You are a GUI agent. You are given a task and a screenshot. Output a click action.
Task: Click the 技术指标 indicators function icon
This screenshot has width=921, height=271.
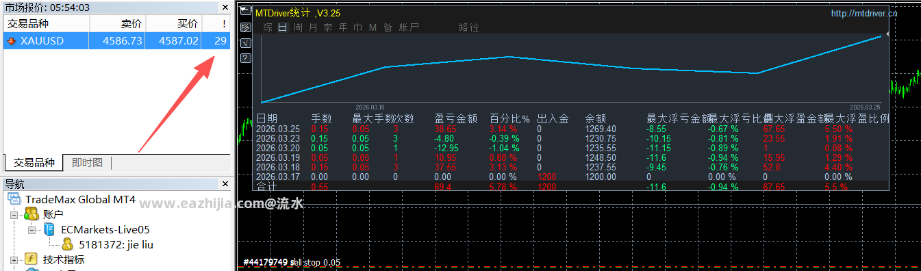pos(31,259)
